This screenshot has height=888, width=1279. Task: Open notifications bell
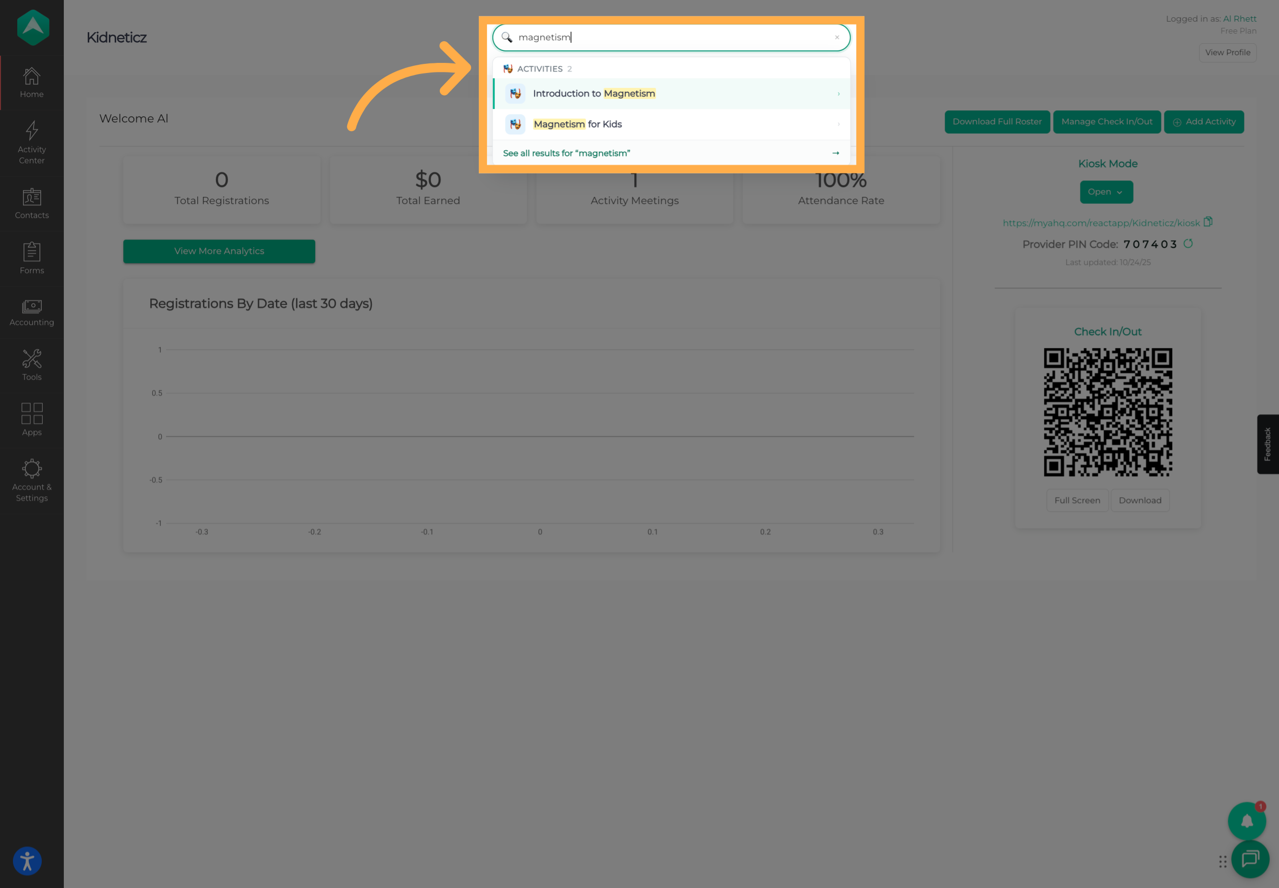pos(1247,821)
